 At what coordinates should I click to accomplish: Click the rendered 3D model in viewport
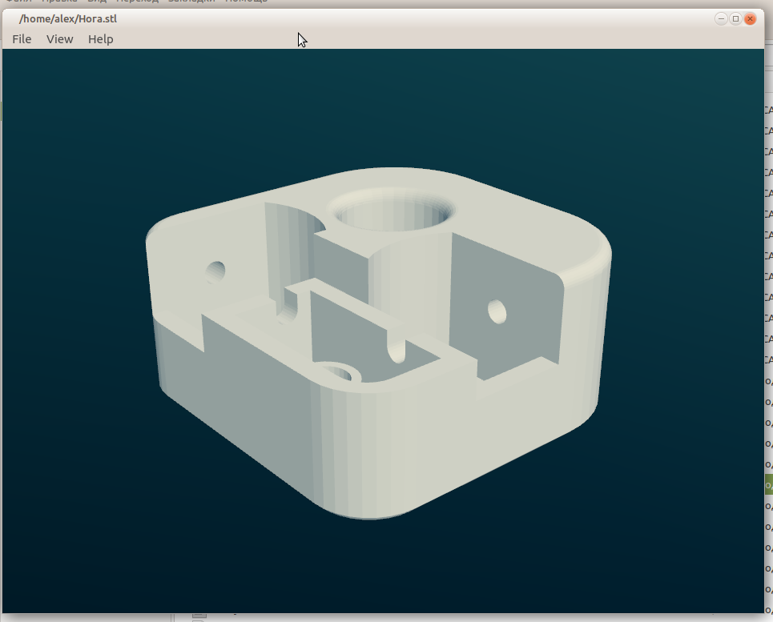(379, 343)
